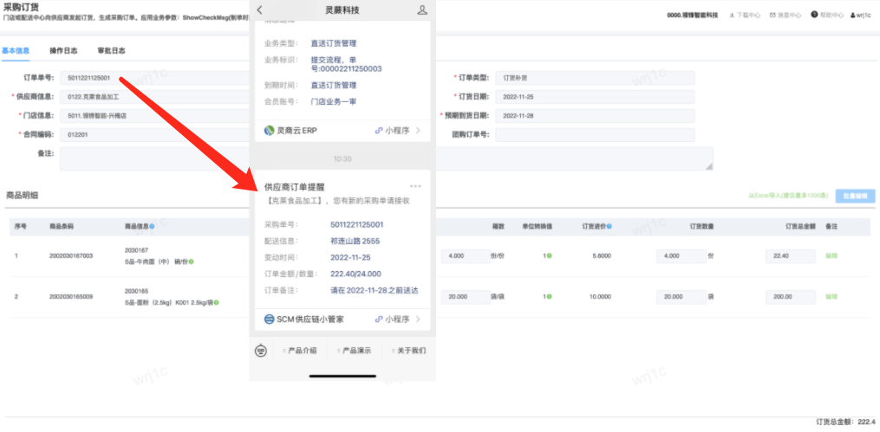The image size is (880, 432).
Task: Click 编辑 link in the 200.00 row
Action: click(x=831, y=296)
